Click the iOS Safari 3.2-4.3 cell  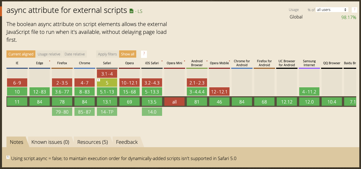coord(152,83)
